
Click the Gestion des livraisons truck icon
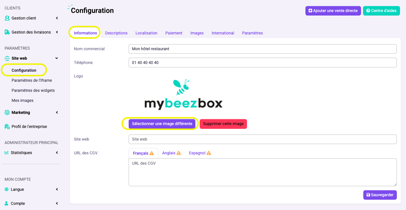point(7,32)
